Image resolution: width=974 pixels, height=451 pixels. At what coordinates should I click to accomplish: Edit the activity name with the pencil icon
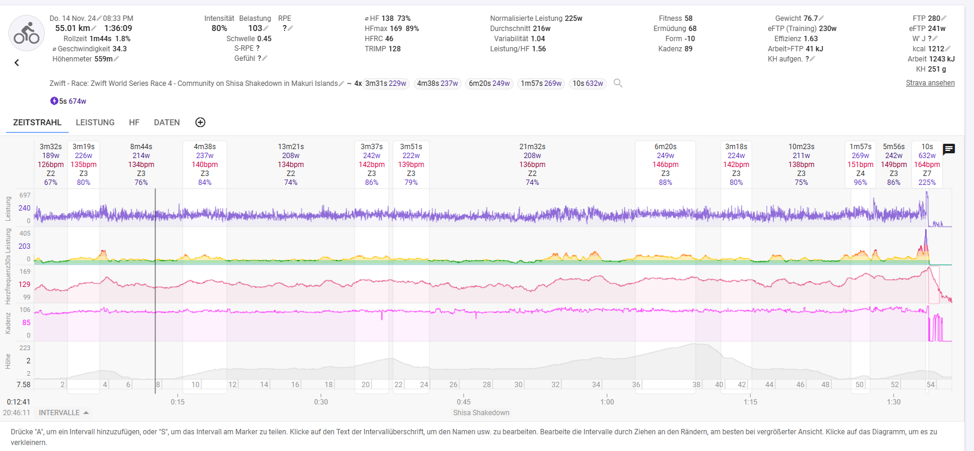342,84
